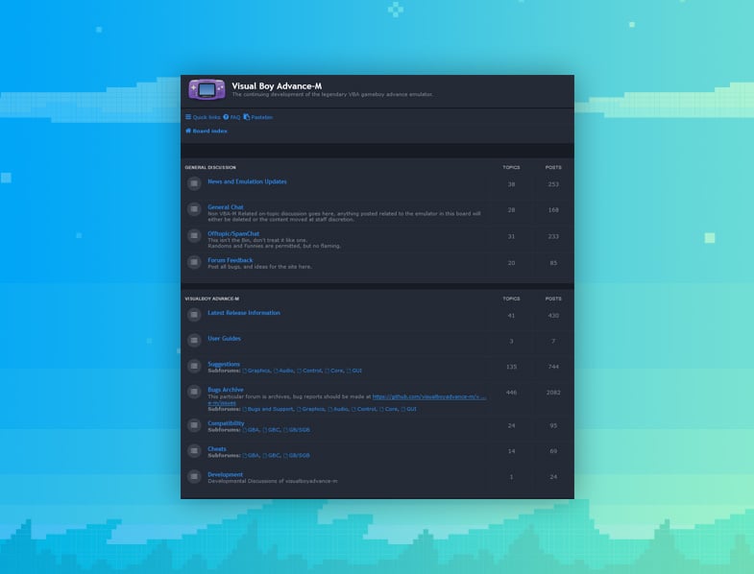Click forum icon beside News and Emulation Updates

click(x=194, y=183)
